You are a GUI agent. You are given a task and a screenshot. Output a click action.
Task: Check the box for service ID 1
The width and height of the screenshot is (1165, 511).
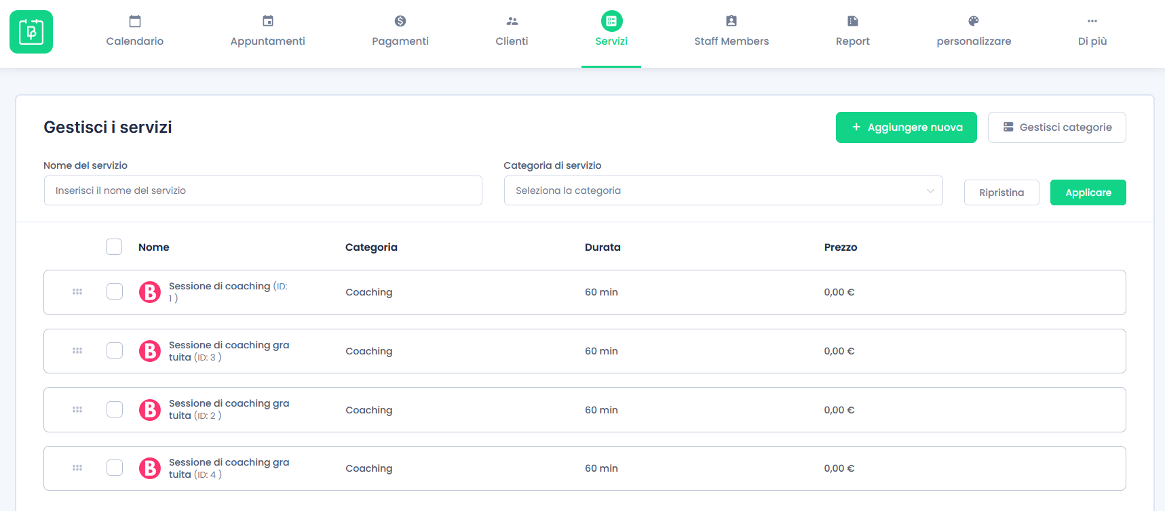pos(115,292)
